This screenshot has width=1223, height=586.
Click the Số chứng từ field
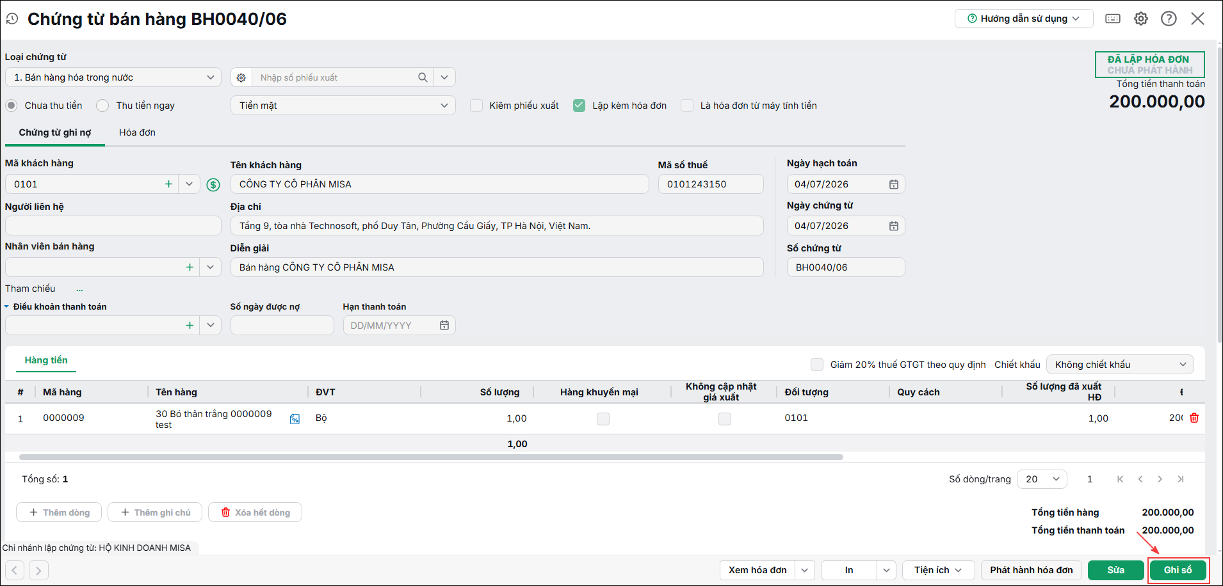846,267
